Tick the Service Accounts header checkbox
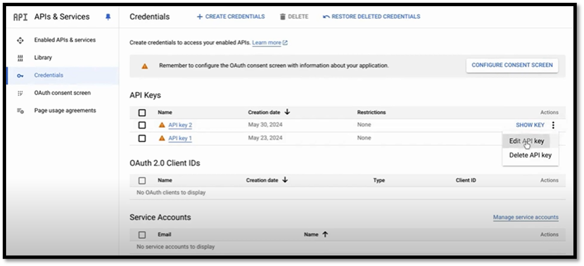This screenshot has height=266, width=584. [x=142, y=235]
